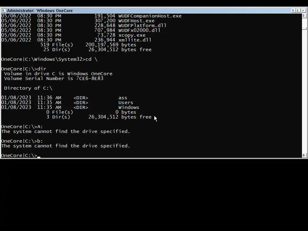Click the '1' maximize title bar button

[x=298, y=11]
